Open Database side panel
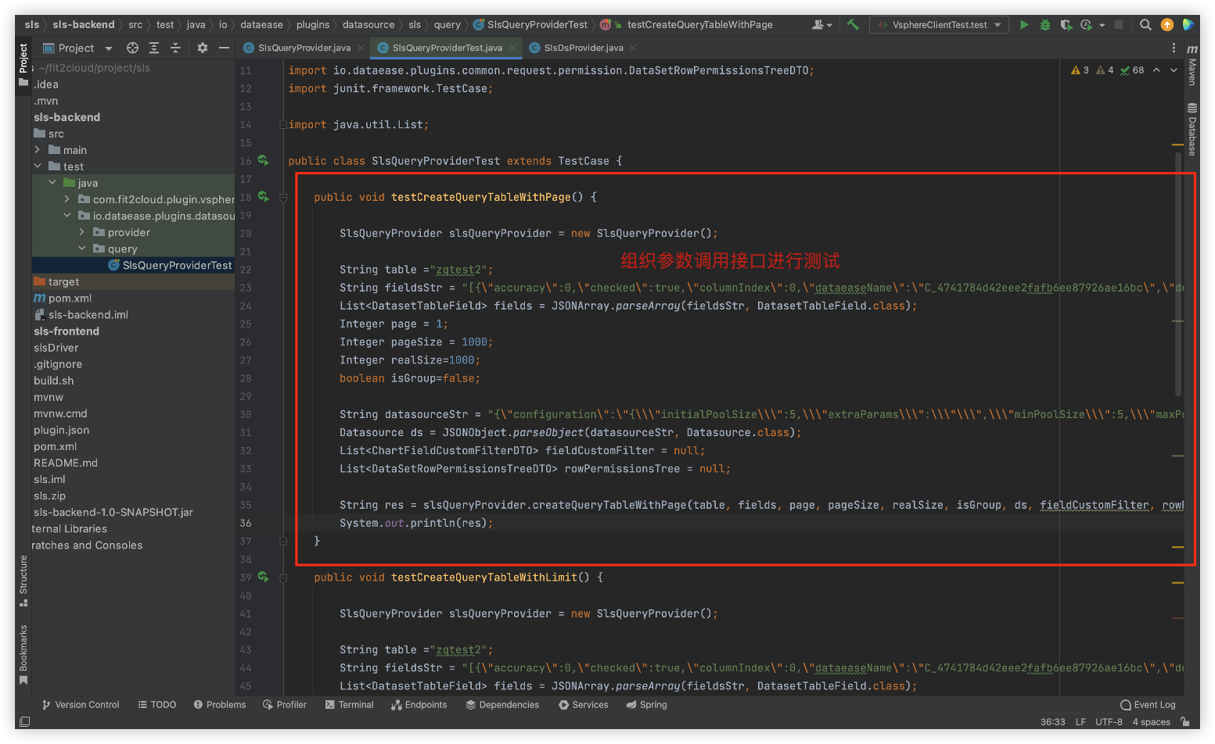Image resolution: width=1215 pixels, height=744 pixels. [1192, 130]
